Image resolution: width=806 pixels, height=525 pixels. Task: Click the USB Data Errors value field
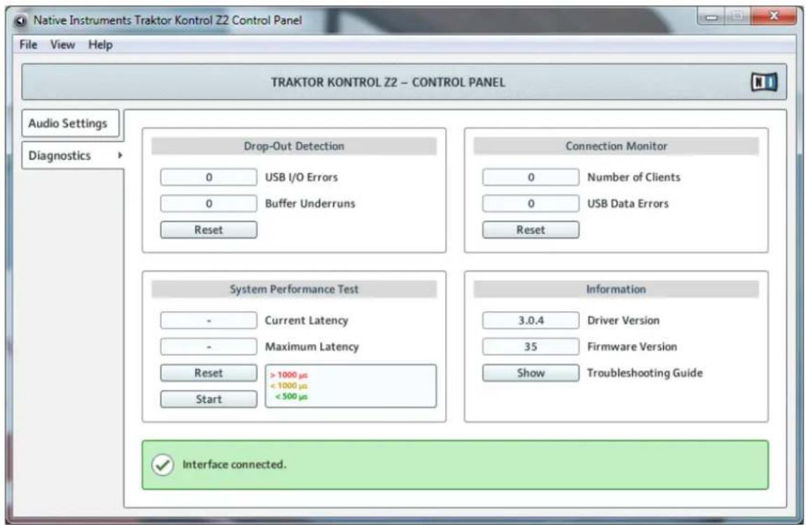pos(531,203)
